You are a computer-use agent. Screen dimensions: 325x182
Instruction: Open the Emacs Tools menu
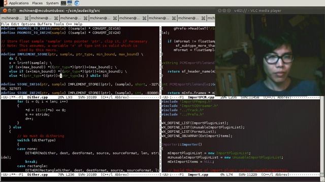coord(59,24)
